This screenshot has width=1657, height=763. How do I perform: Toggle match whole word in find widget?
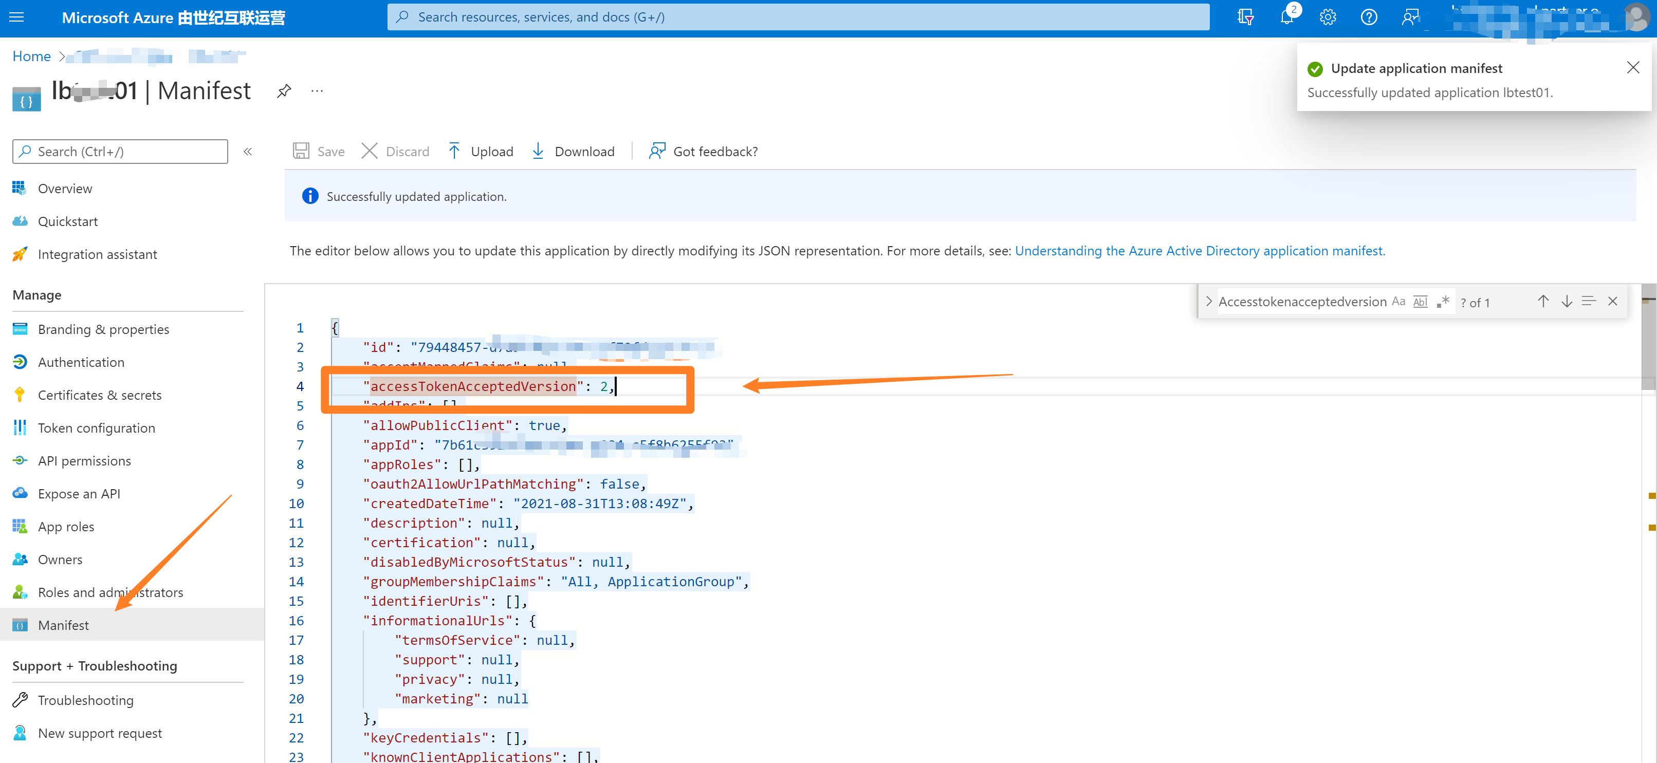(x=1420, y=302)
